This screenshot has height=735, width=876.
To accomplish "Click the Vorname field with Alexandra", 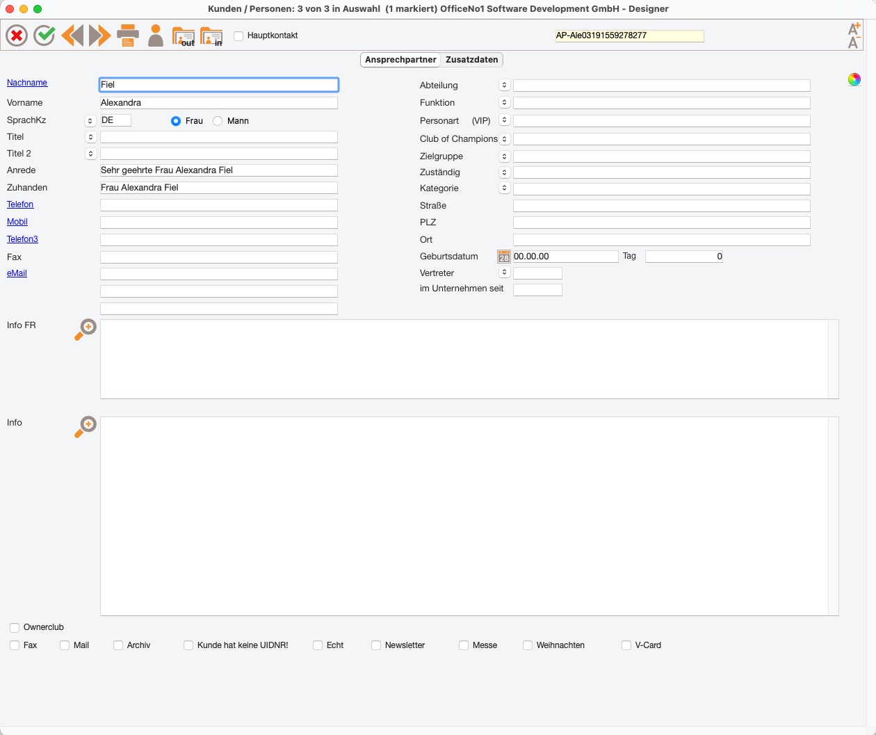I will click(x=219, y=103).
